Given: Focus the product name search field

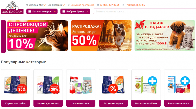Looking at the screenshot, I should [x=144, y=11].
